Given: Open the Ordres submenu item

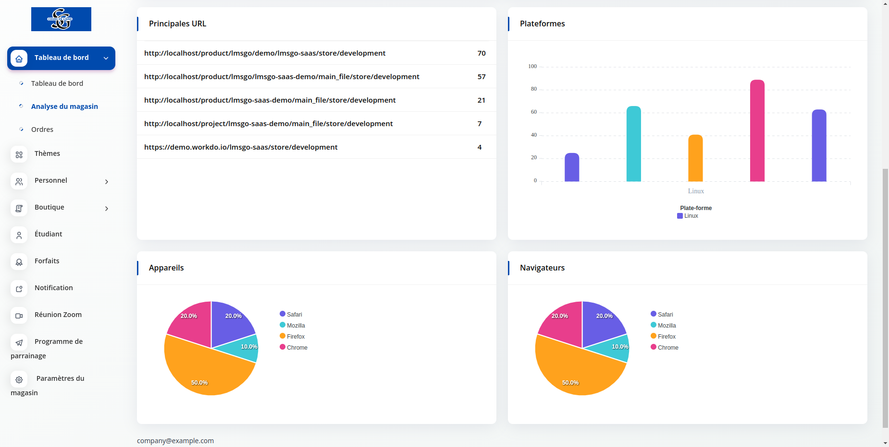Looking at the screenshot, I should pos(42,129).
